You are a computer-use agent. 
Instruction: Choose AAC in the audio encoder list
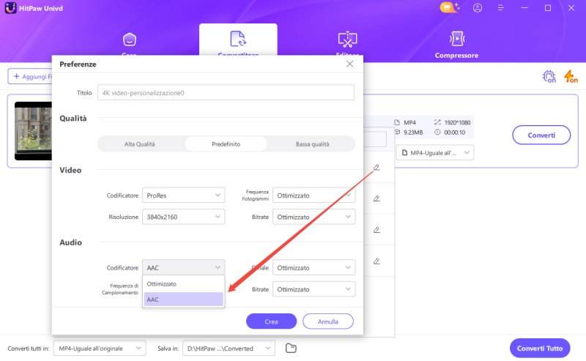tap(184, 299)
